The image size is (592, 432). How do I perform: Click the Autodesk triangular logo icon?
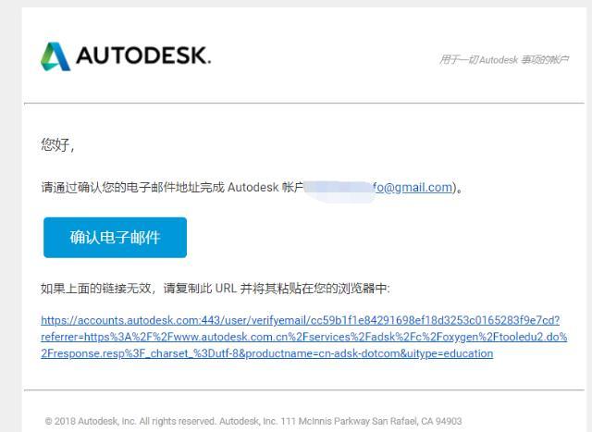55,56
